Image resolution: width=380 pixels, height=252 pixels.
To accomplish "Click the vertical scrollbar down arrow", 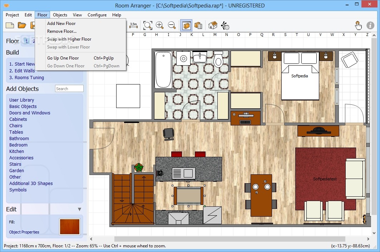I will coord(374,233).
